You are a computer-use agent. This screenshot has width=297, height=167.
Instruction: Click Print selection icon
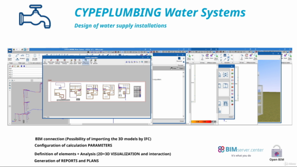click(x=95, y=62)
